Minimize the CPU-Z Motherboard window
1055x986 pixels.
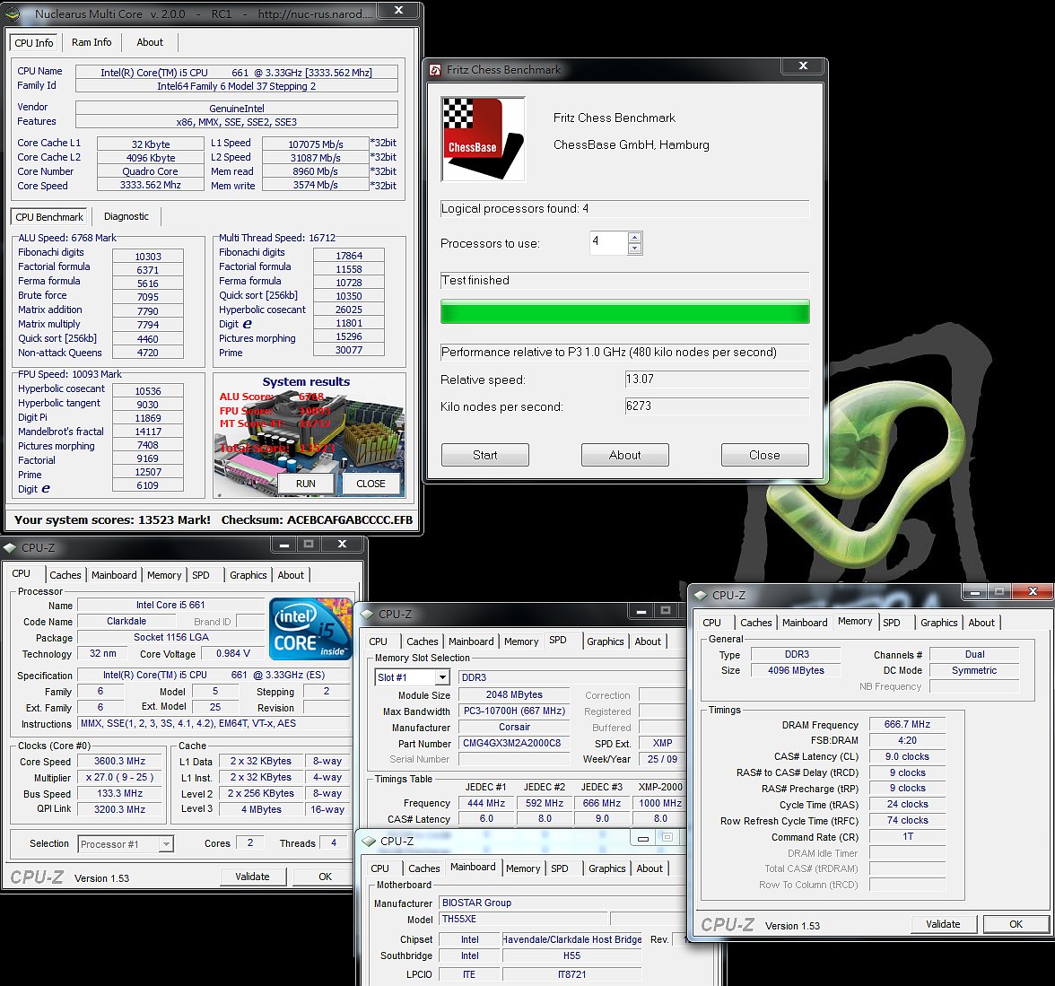(x=643, y=838)
